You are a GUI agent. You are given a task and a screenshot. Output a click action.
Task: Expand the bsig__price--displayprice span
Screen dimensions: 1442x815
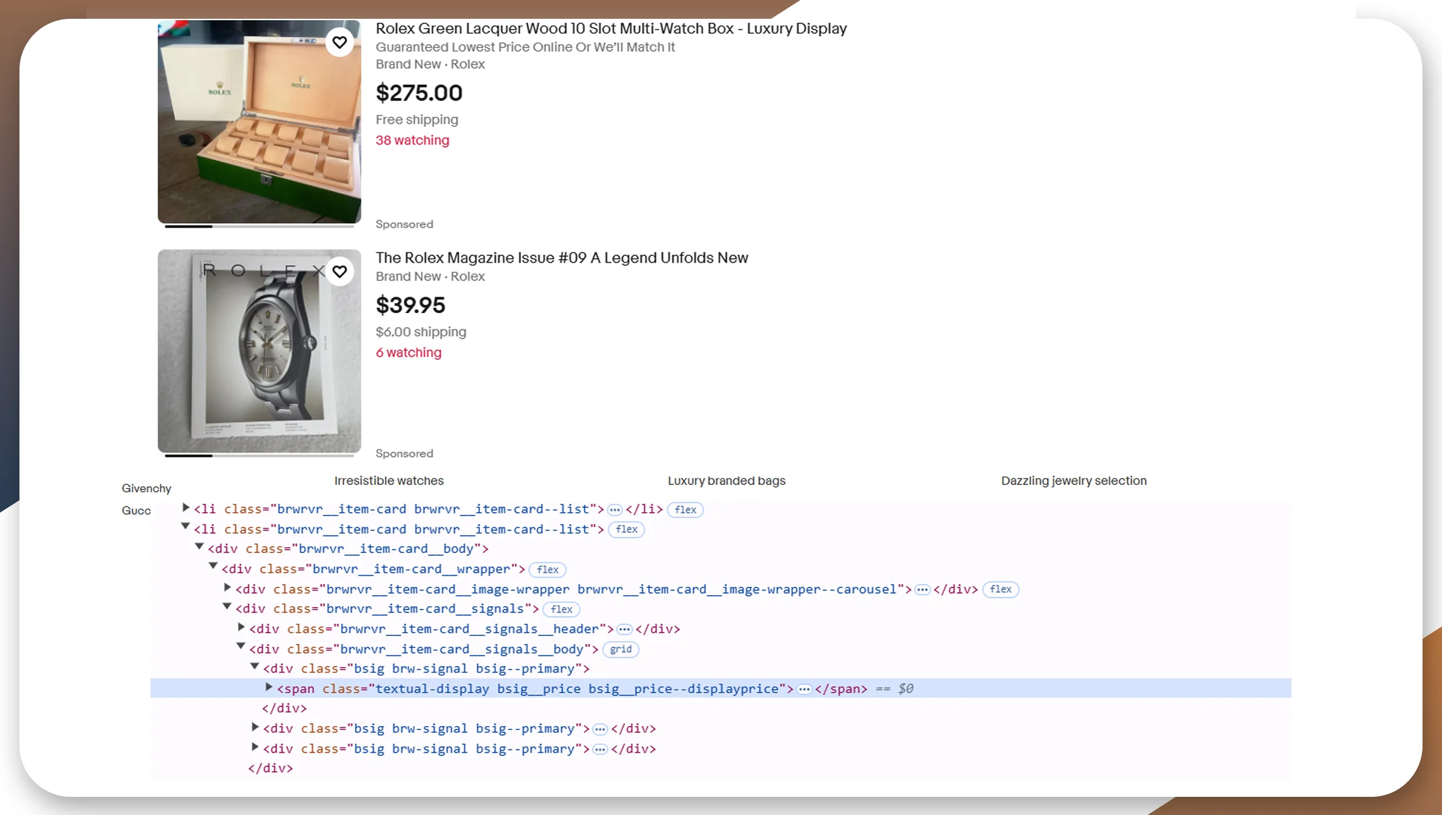(x=269, y=687)
